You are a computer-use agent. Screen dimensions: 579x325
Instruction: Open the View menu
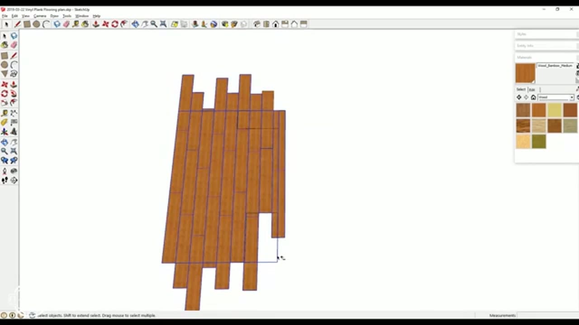point(26,16)
